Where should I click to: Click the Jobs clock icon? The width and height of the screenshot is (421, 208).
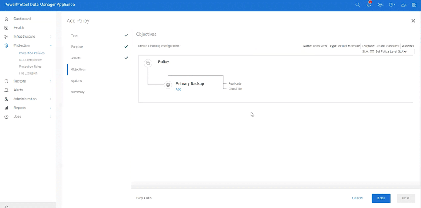point(6,117)
